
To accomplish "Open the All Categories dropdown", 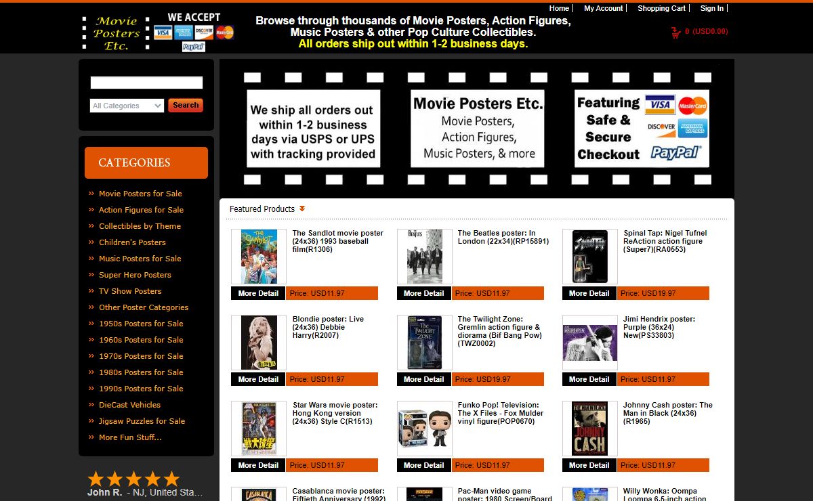I will pos(127,106).
